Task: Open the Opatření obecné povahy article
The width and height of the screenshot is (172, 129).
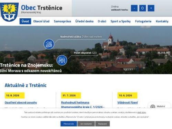Action: point(21,103)
